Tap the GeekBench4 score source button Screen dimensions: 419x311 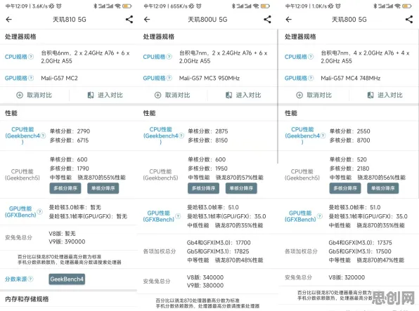67,279
